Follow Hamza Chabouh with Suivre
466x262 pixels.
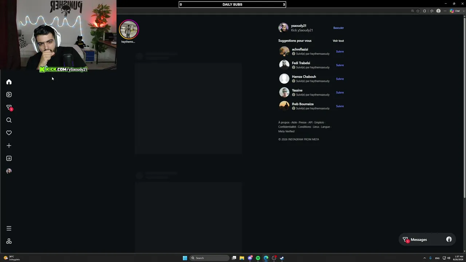tap(340, 79)
